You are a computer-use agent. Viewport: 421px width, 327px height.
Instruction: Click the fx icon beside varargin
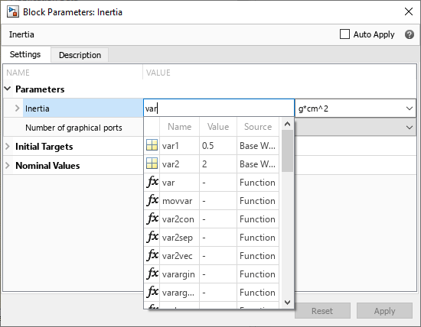[152, 274]
